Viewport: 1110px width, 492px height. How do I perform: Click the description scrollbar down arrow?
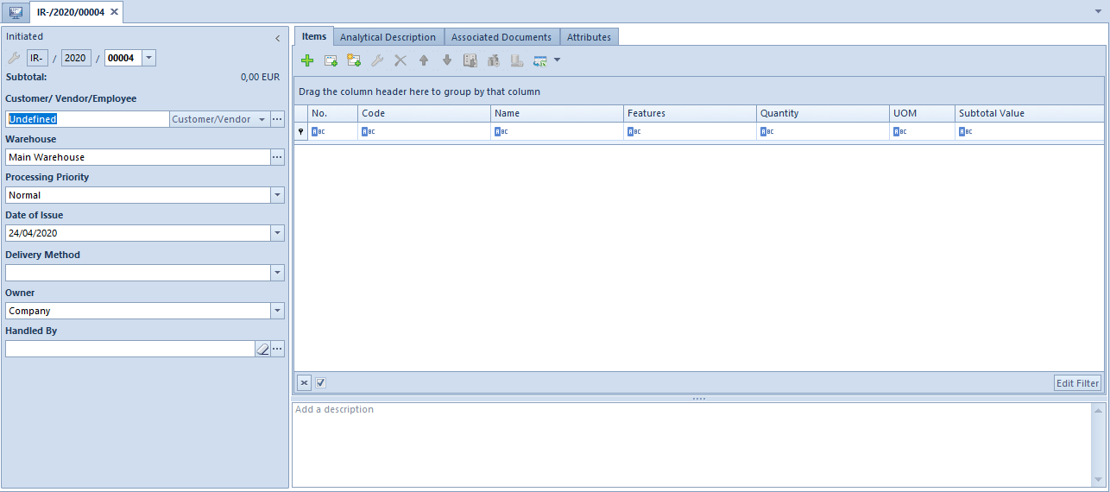[x=1099, y=479]
